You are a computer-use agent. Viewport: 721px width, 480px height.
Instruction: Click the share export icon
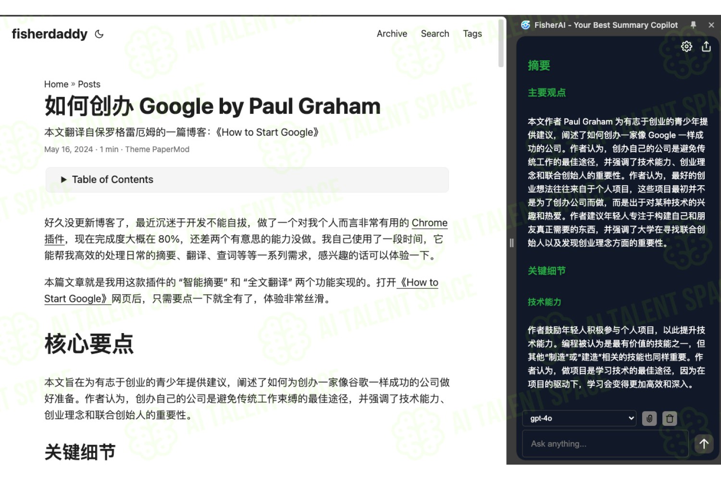coord(706,46)
